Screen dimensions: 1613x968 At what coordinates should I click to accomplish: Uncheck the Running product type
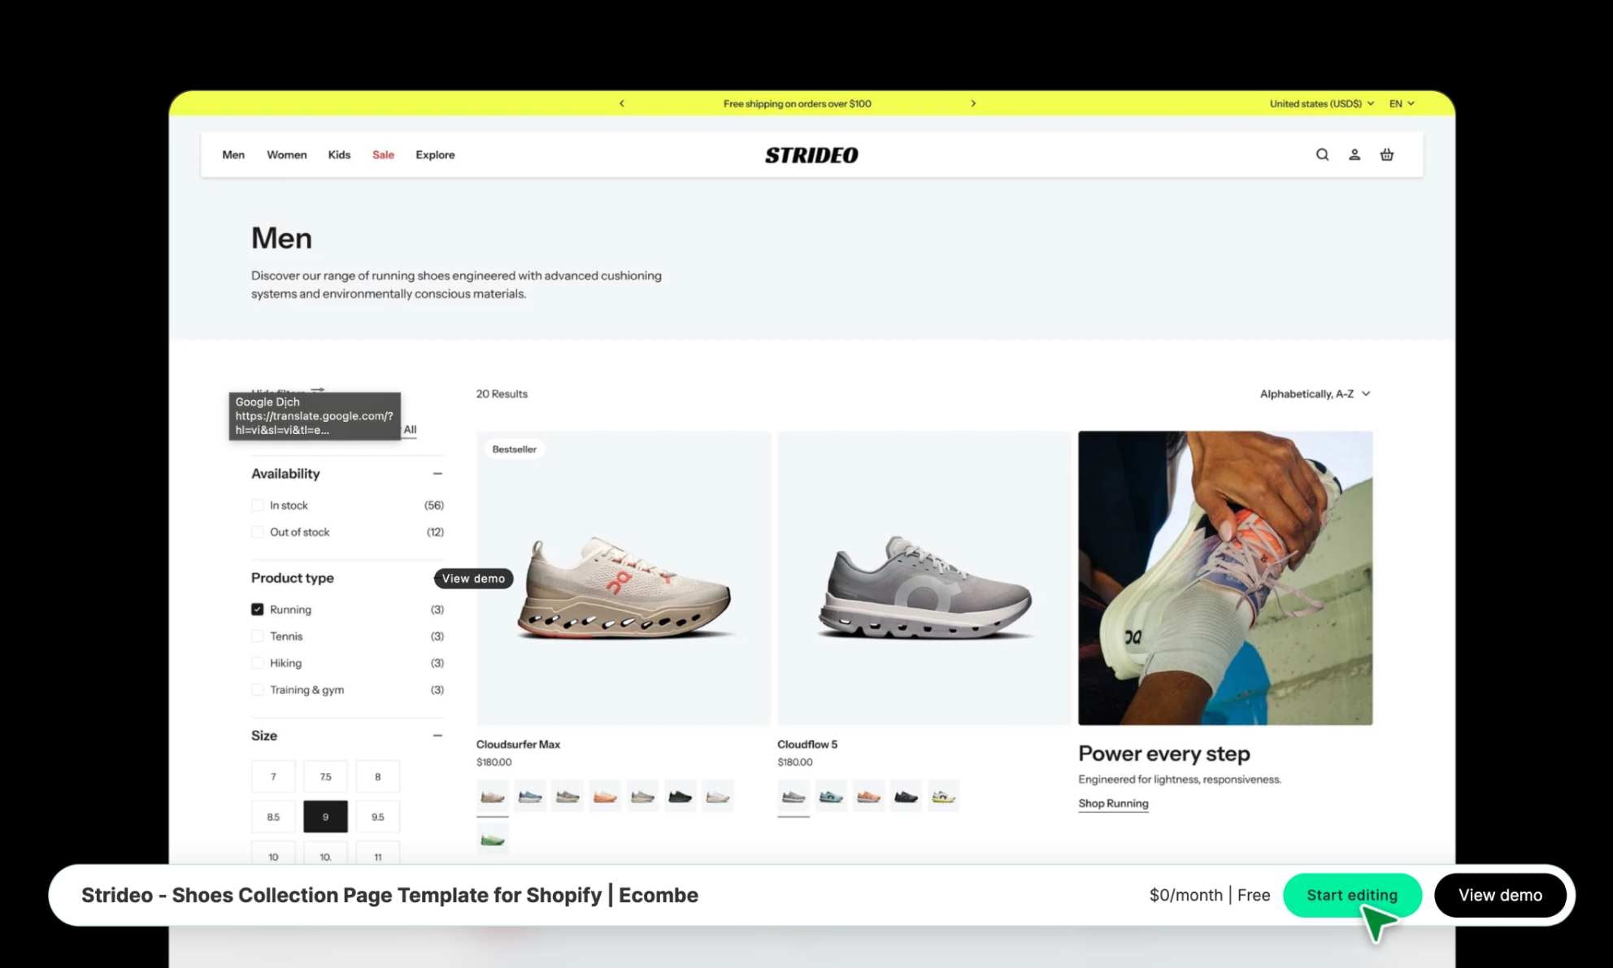coord(258,610)
